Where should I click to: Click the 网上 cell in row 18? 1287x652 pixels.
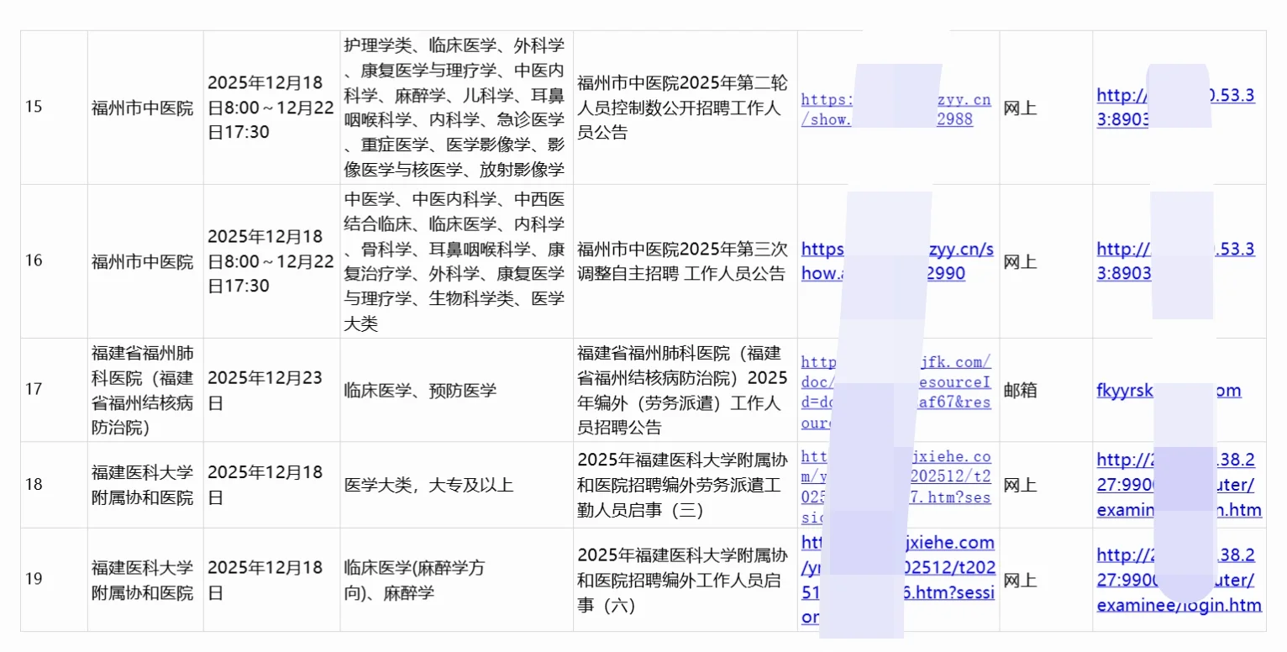[1045, 485]
